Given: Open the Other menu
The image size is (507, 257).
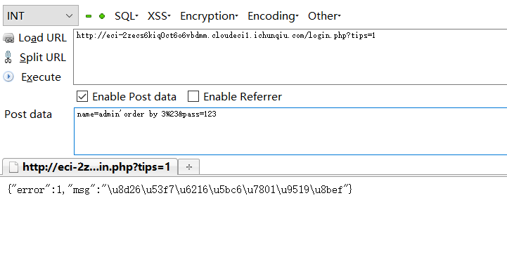Looking at the screenshot, I should 324,16.
